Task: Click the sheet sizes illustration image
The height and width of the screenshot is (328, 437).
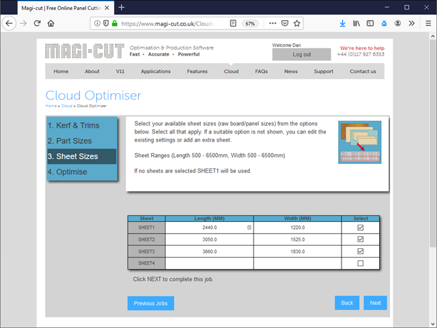Action: click(360, 142)
